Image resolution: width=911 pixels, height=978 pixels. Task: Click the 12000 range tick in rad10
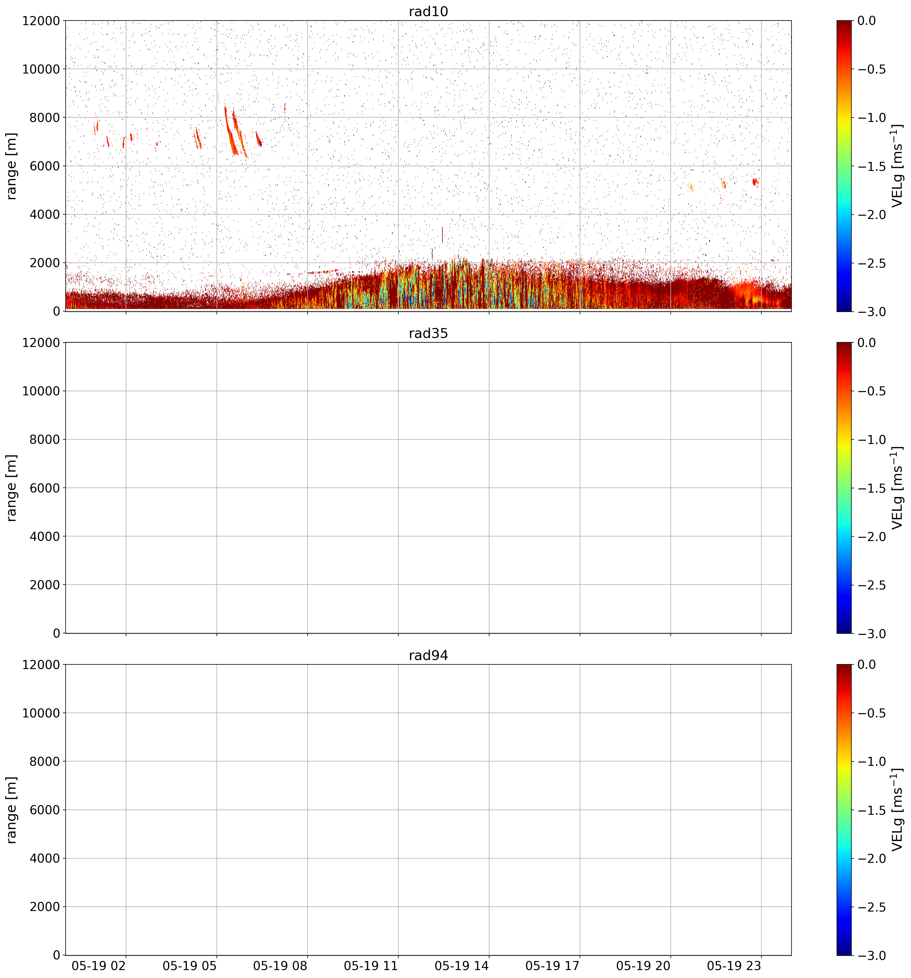[x=41, y=21]
